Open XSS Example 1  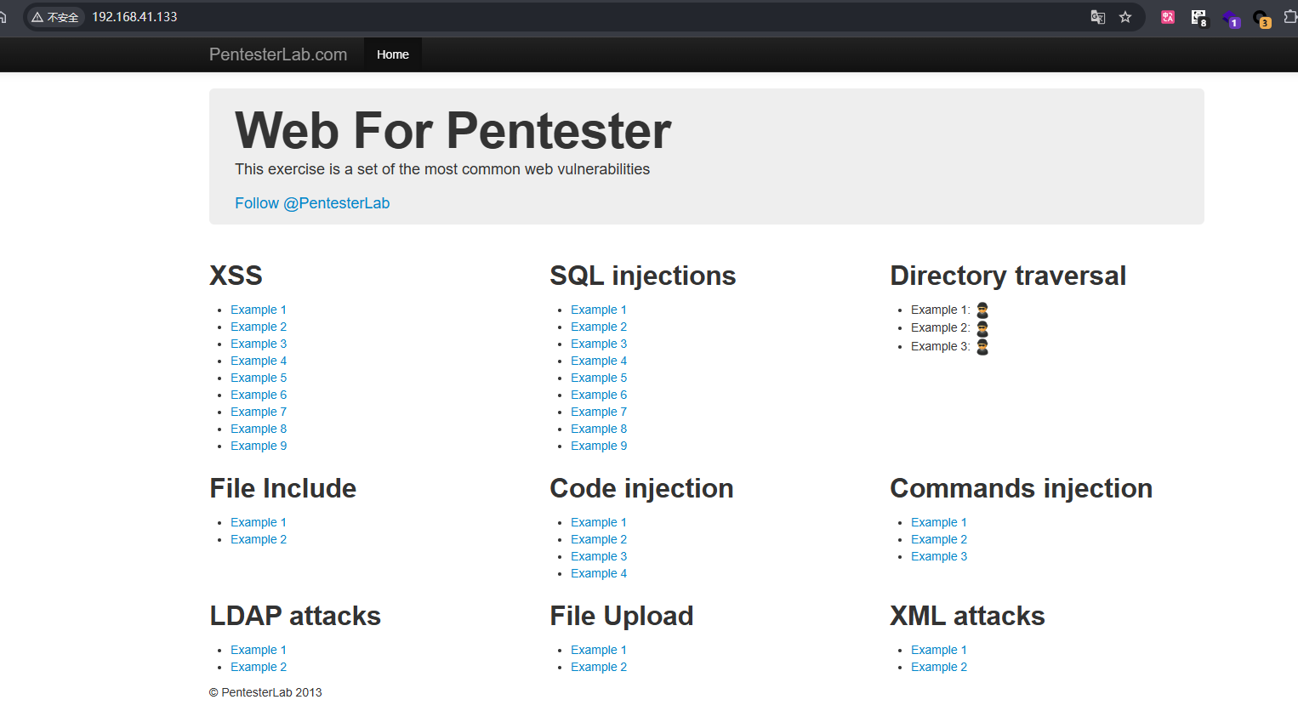[259, 310]
